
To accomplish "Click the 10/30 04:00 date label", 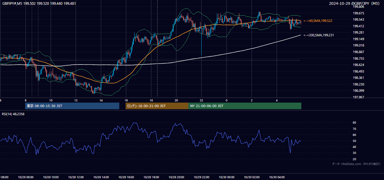I will pyautogui.click(x=277, y=177).
